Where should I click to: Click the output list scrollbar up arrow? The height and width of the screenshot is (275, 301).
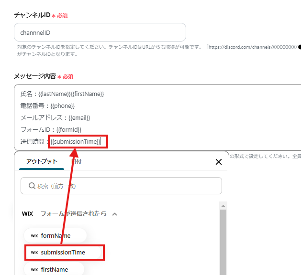pyautogui.click(x=223, y=206)
